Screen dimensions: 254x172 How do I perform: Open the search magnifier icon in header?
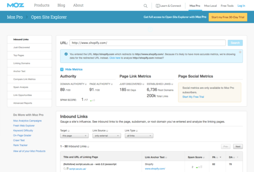point(146,6)
